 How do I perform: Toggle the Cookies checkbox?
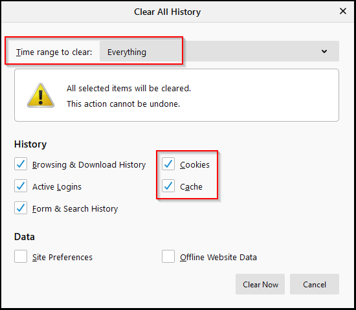pyautogui.click(x=168, y=164)
